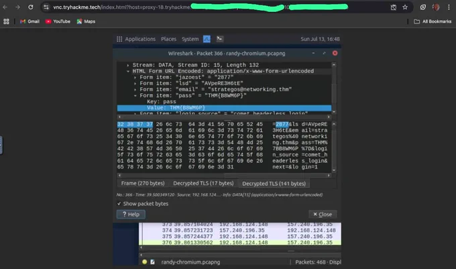
Task: Open the browser profile avatar
Action: click(x=436, y=7)
